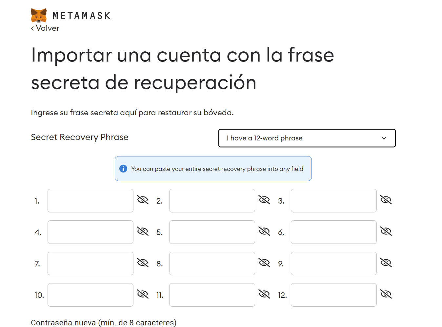Show word 12 via eye icon
The width and height of the screenshot is (442, 327).
(386, 294)
